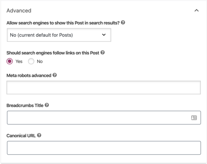The height and width of the screenshot is (164, 207).
Task: Select the Yes radio button for follow links
Action: (10, 61)
